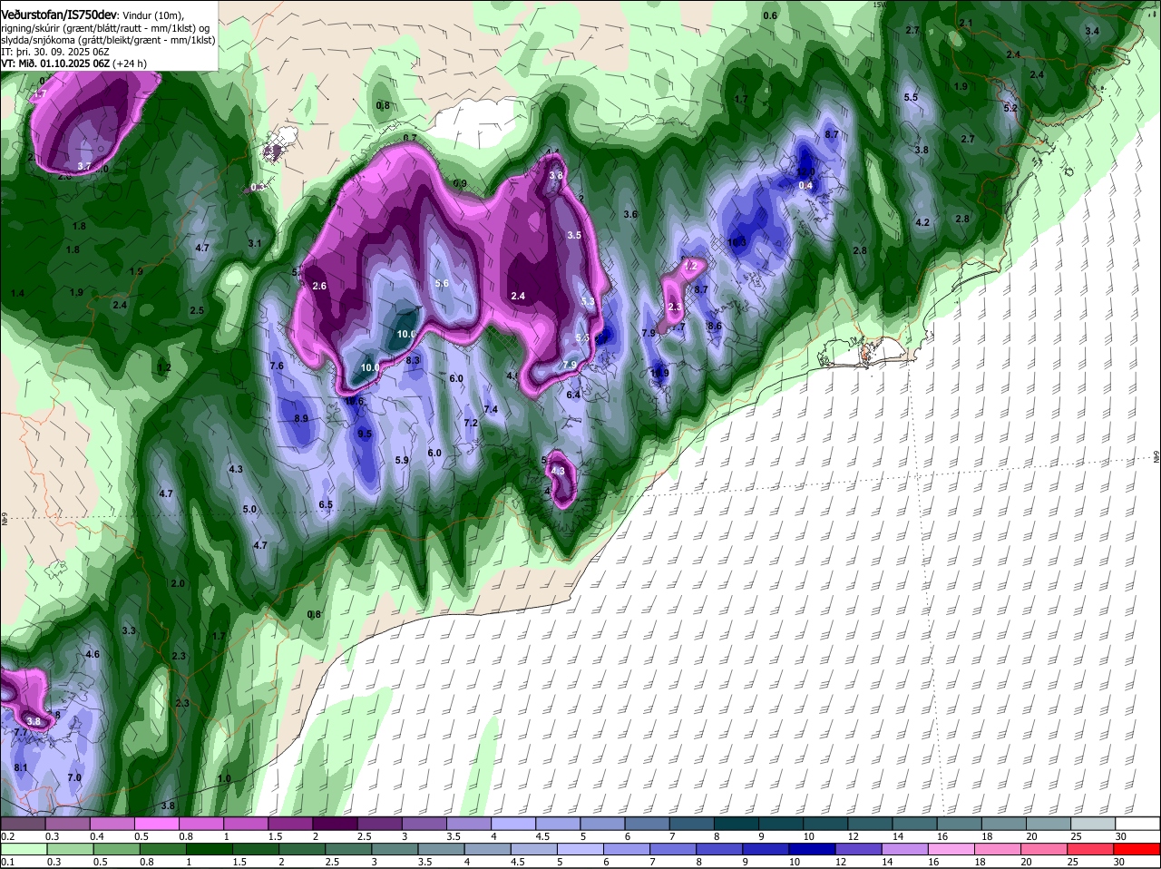Click the 7.6 precipitation value

click(x=278, y=366)
